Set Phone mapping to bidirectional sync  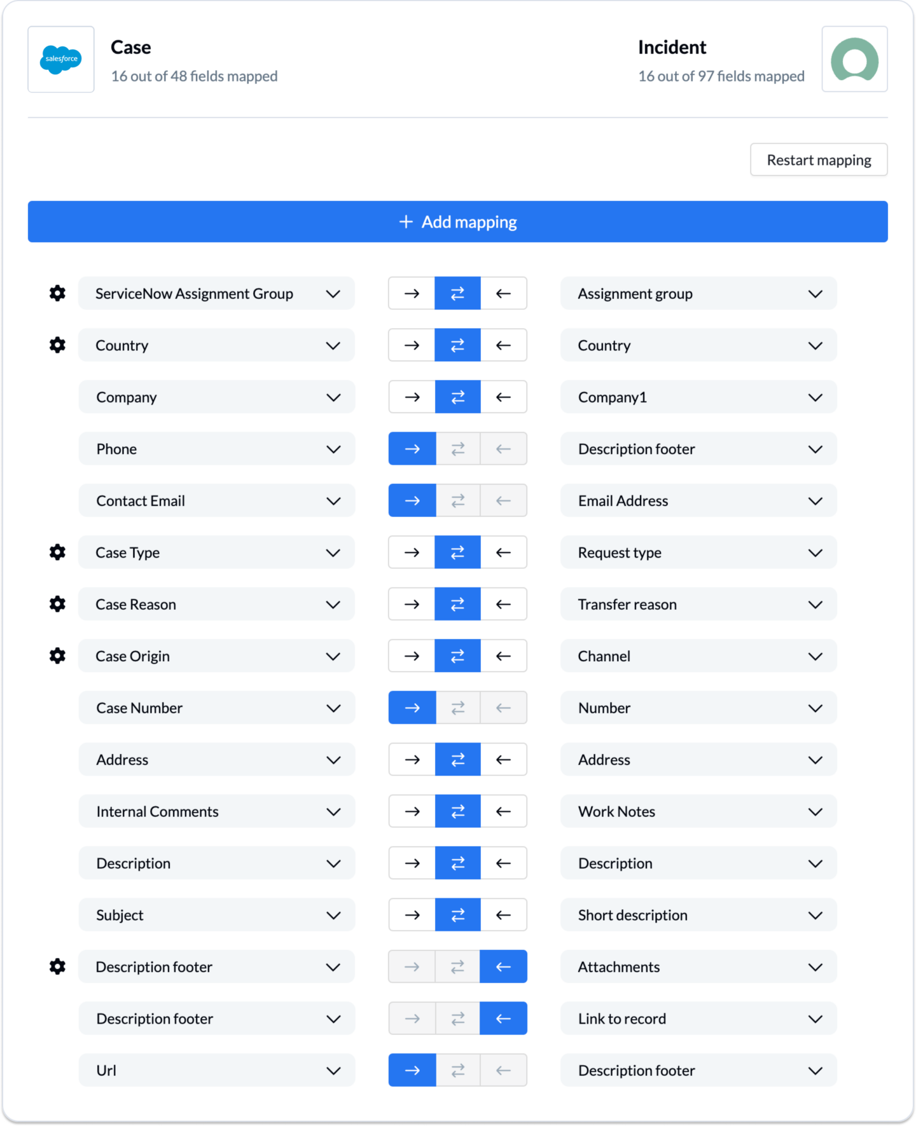(x=457, y=448)
